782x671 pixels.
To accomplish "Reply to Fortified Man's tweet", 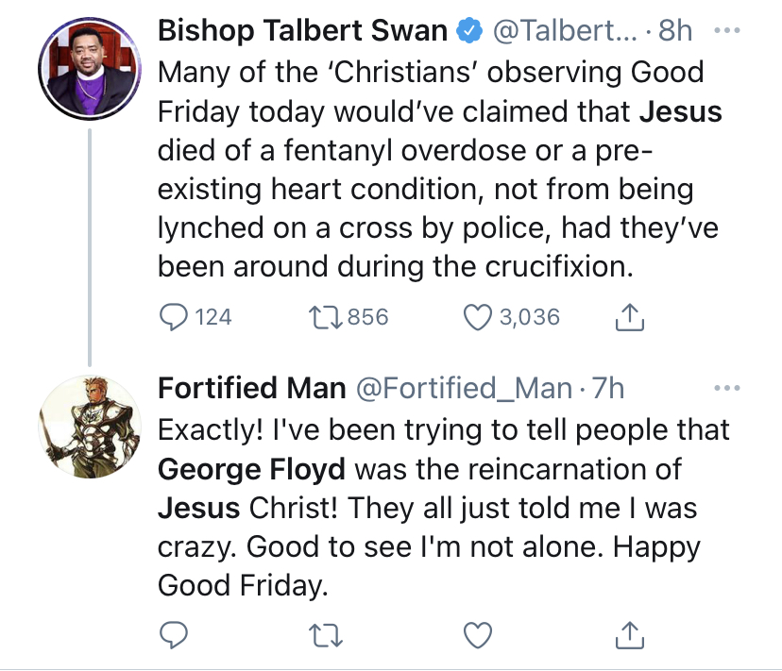I will pos(173,635).
